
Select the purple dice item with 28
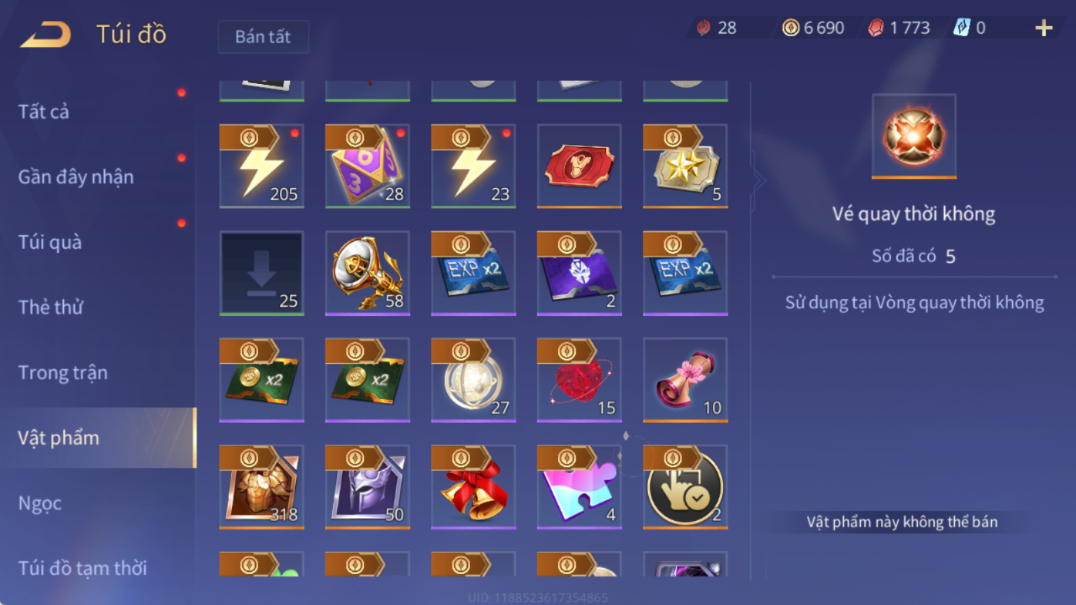tap(368, 166)
